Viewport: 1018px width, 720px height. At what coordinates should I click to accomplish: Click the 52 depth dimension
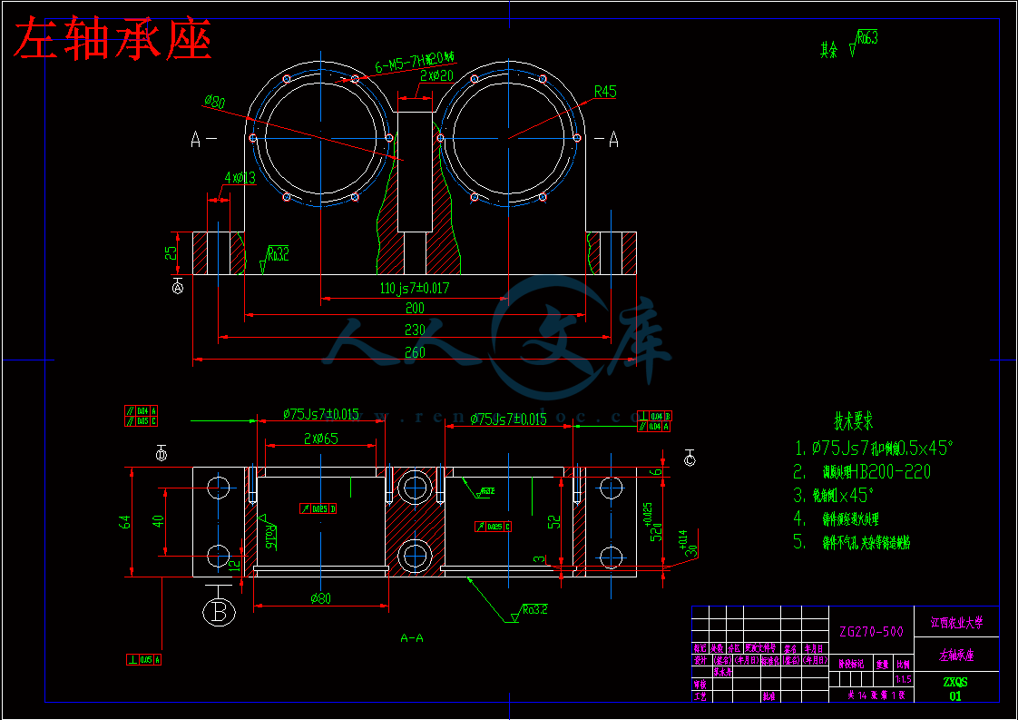click(x=553, y=522)
